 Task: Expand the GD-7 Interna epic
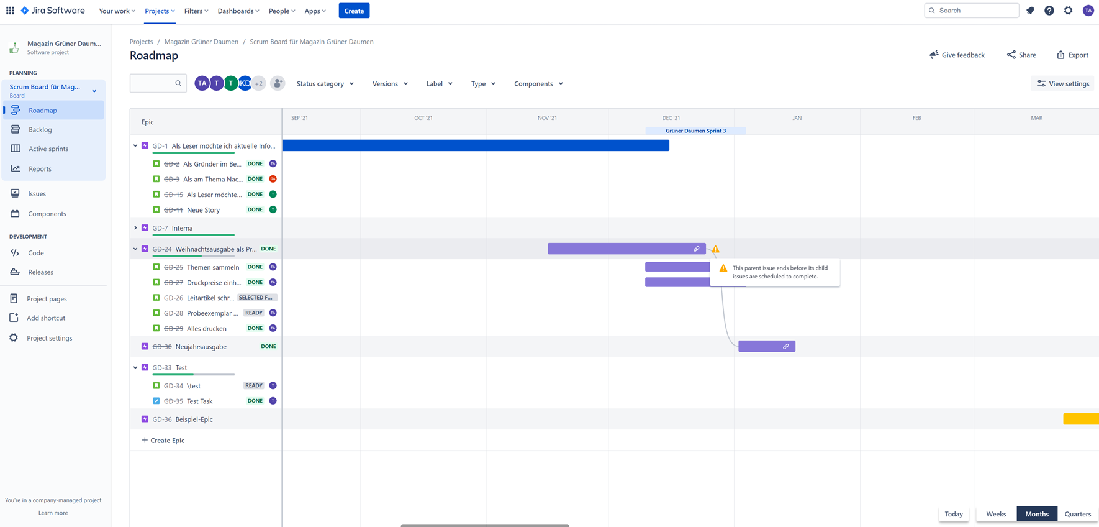coord(135,228)
